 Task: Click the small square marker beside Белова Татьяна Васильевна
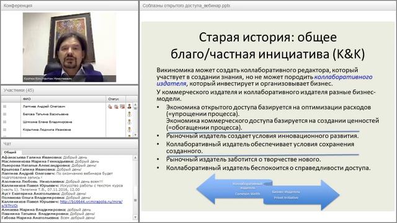click(4, 114)
